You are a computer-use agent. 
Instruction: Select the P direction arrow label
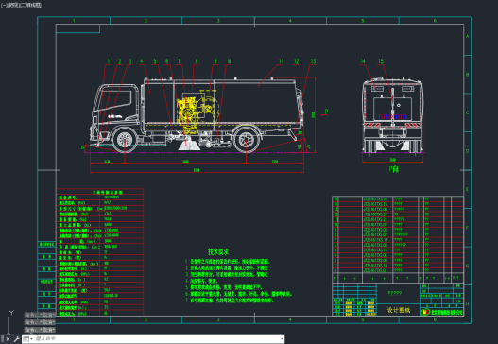pyautogui.click(x=326, y=112)
